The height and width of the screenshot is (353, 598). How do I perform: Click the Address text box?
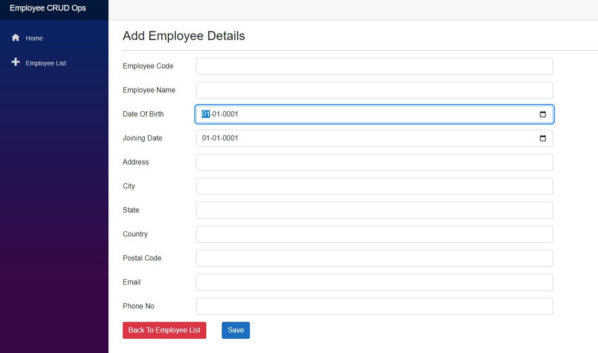coord(374,162)
